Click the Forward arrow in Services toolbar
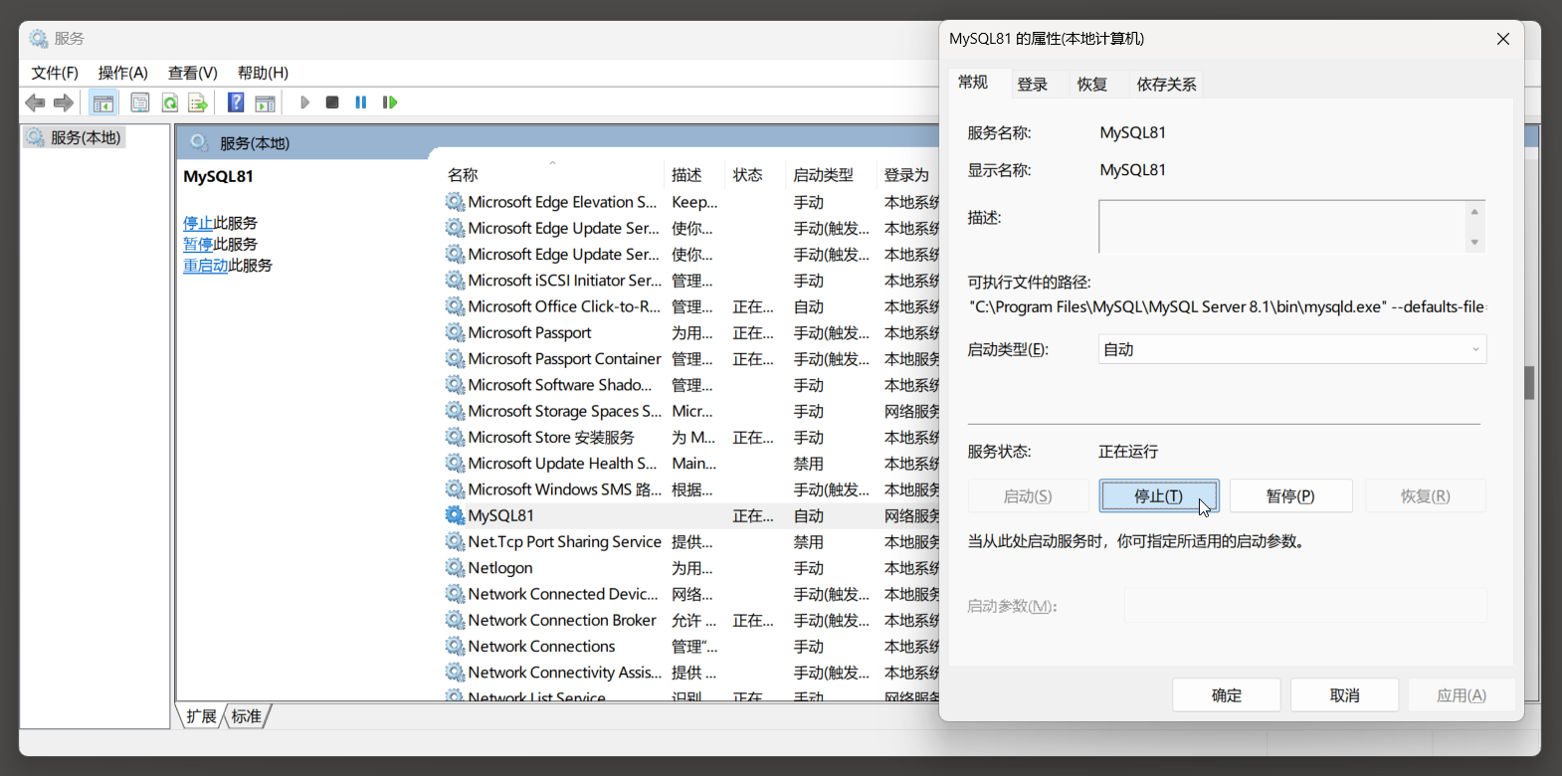1562x776 pixels. [x=64, y=102]
